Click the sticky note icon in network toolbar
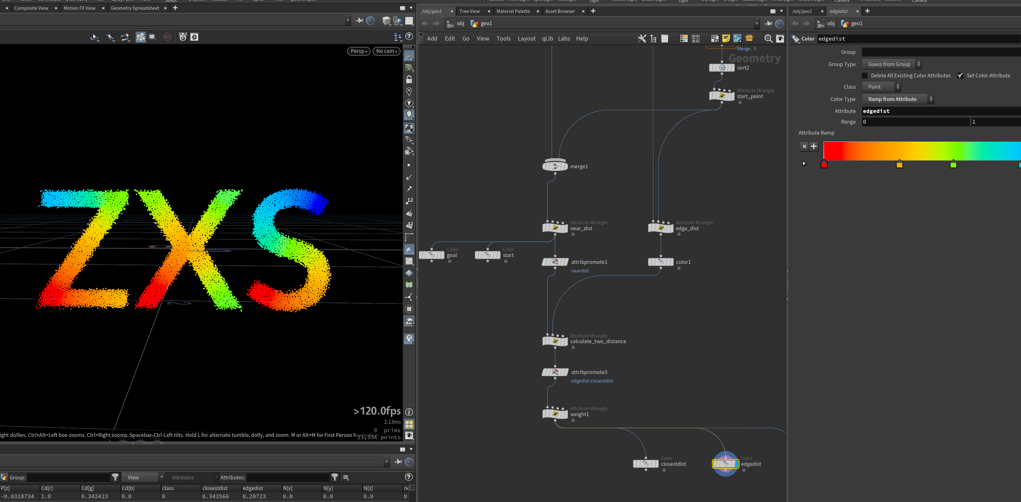The image size is (1021, 502). pyautogui.click(x=726, y=38)
